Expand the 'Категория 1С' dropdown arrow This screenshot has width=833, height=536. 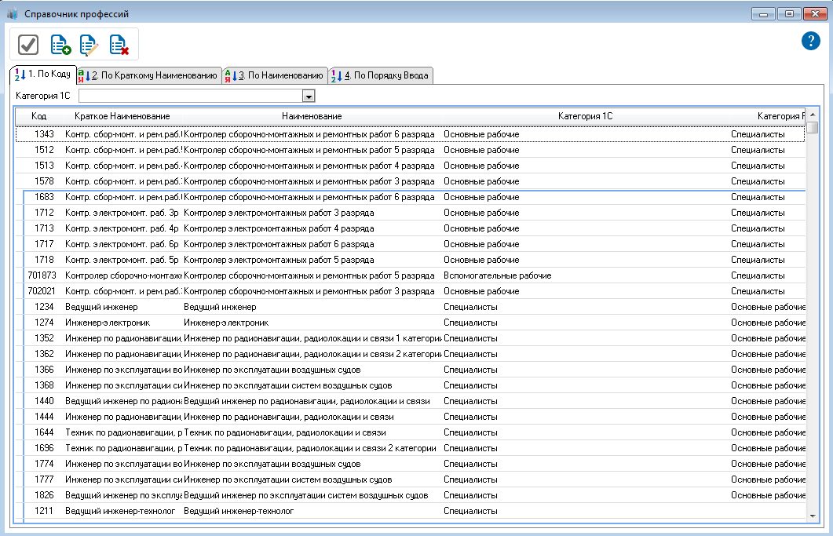click(309, 96)
